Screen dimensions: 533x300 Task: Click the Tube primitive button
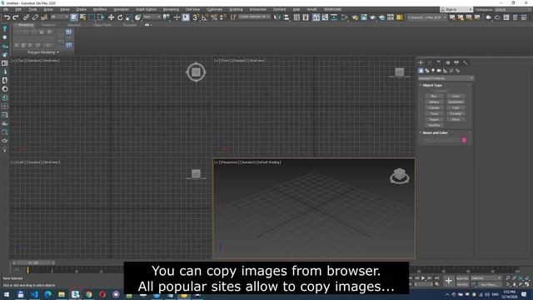coord(456,107)
